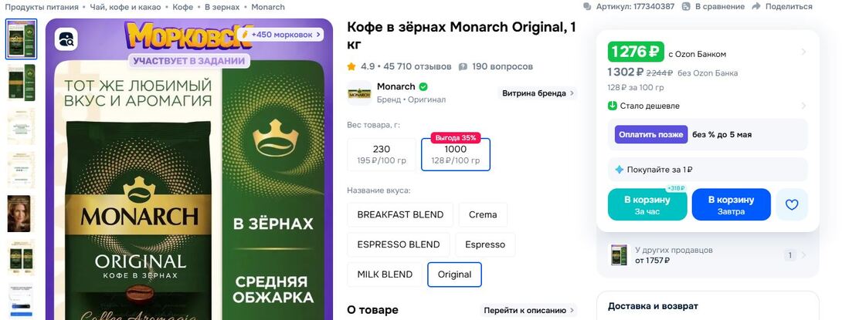Open the 'Кофе' breadcrumb category
The height and width of the screenshot is (320, 842).
183,7
